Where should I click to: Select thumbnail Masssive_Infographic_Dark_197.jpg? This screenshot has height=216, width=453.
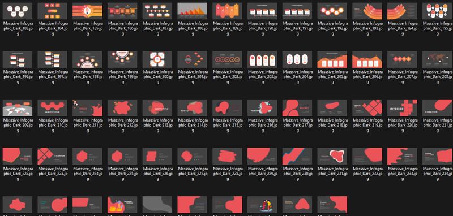pyautogui.click(x=52, y=60)
